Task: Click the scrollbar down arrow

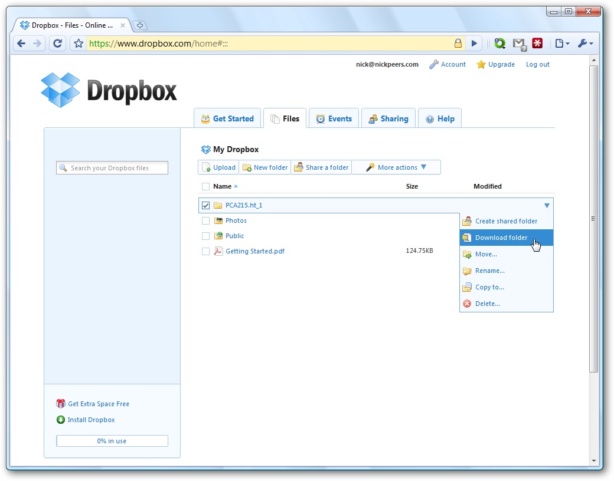Action: click(x=594, y=461)
